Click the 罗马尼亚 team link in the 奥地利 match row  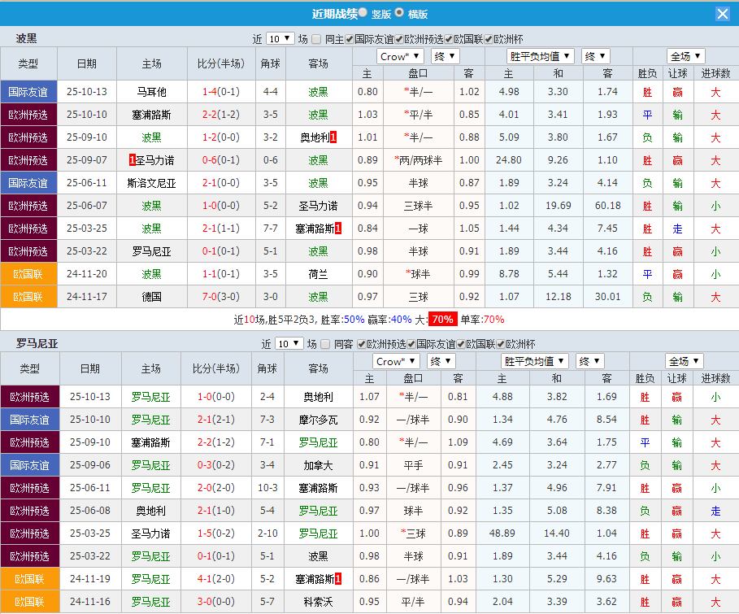[x=151, y=397]
